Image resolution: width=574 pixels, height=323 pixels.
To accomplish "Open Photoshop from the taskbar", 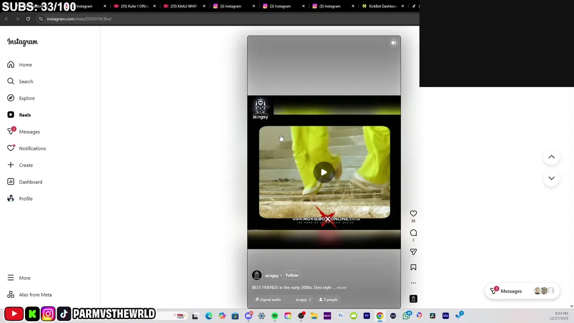I will 340,316.
